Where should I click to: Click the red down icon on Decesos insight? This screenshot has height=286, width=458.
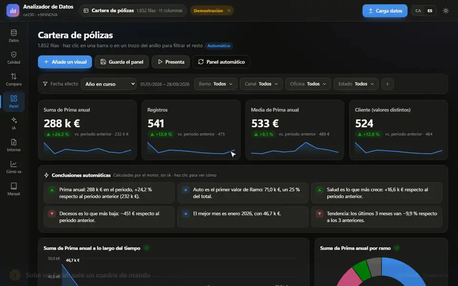52,214
